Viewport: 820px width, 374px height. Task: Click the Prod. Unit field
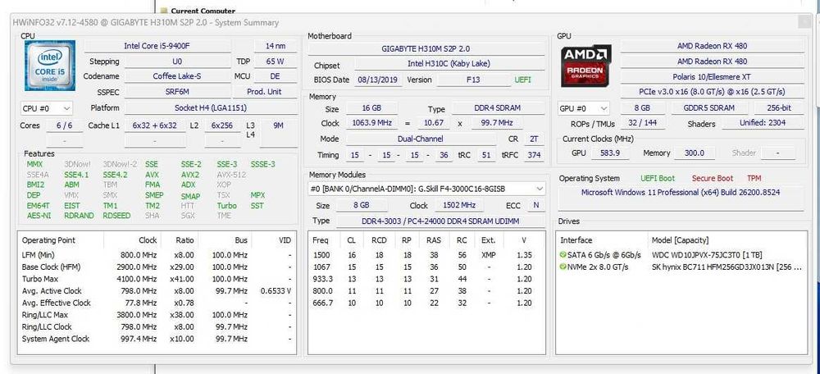coord(265,92)
